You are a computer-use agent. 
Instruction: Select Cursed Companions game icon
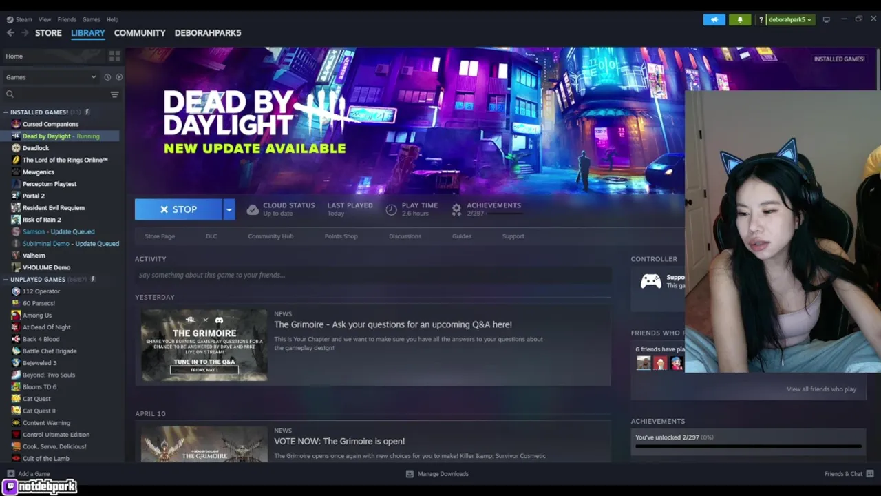16,124
